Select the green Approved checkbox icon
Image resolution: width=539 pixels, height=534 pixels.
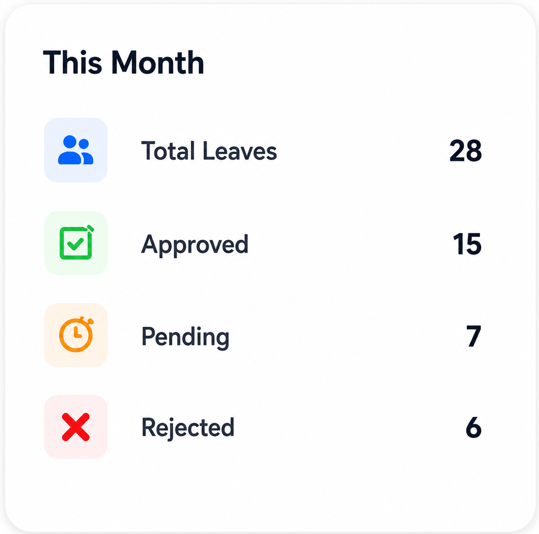pos(77,242)
